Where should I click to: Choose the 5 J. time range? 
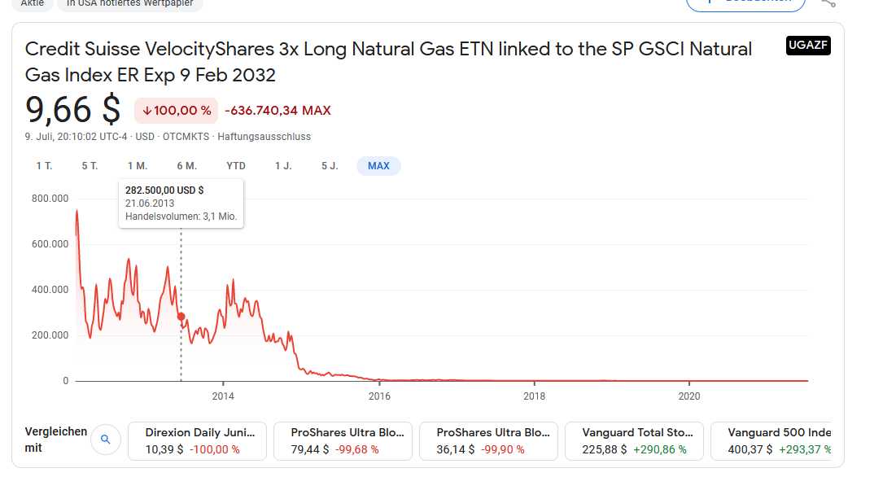pyautogui.click(x=330, y=166)
